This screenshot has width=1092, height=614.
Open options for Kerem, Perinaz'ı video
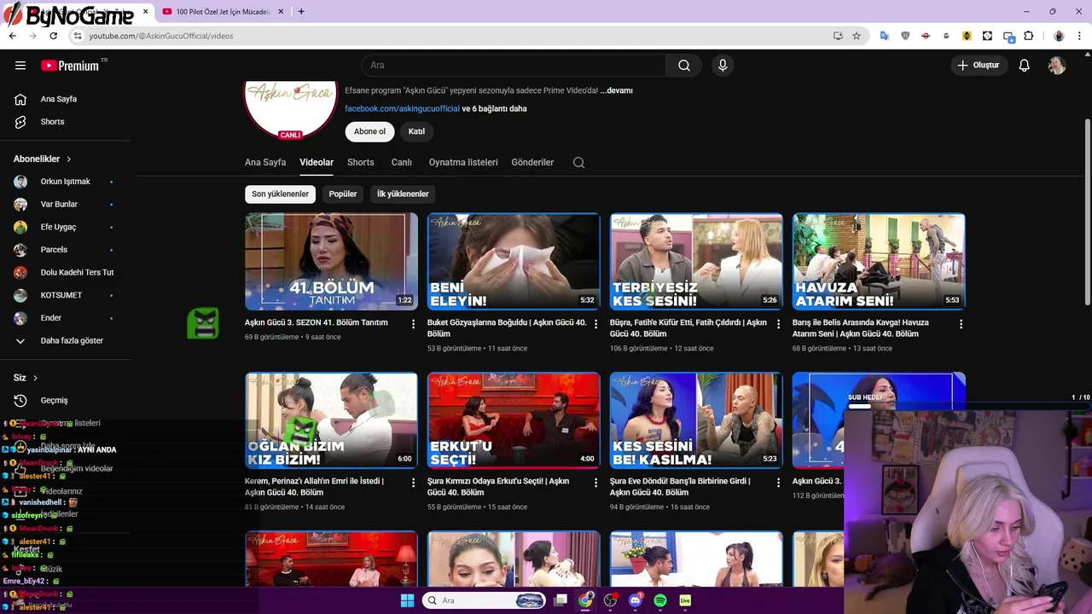(413, 483)
